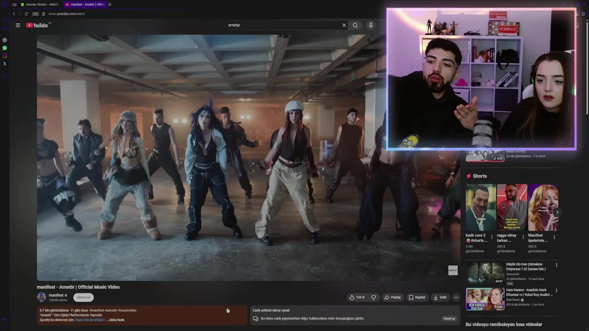Open options for 'Düşük Elo Dan Çıkmakmı' video
The width and height of the screenshot is (589, 331).
coord(556,265)
